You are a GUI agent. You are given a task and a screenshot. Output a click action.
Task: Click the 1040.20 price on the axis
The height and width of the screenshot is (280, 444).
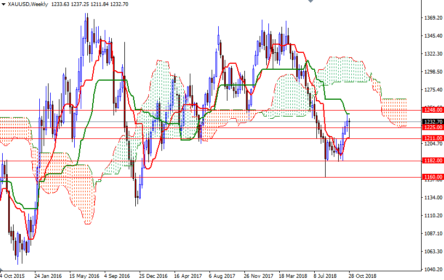(433, 269)
